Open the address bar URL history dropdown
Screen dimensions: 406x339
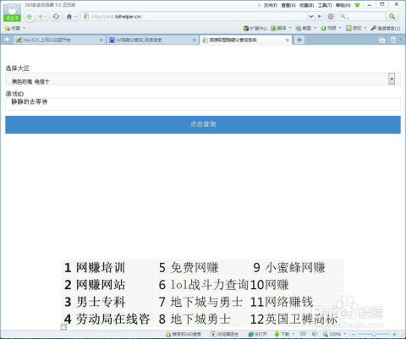tap(310, 16)
